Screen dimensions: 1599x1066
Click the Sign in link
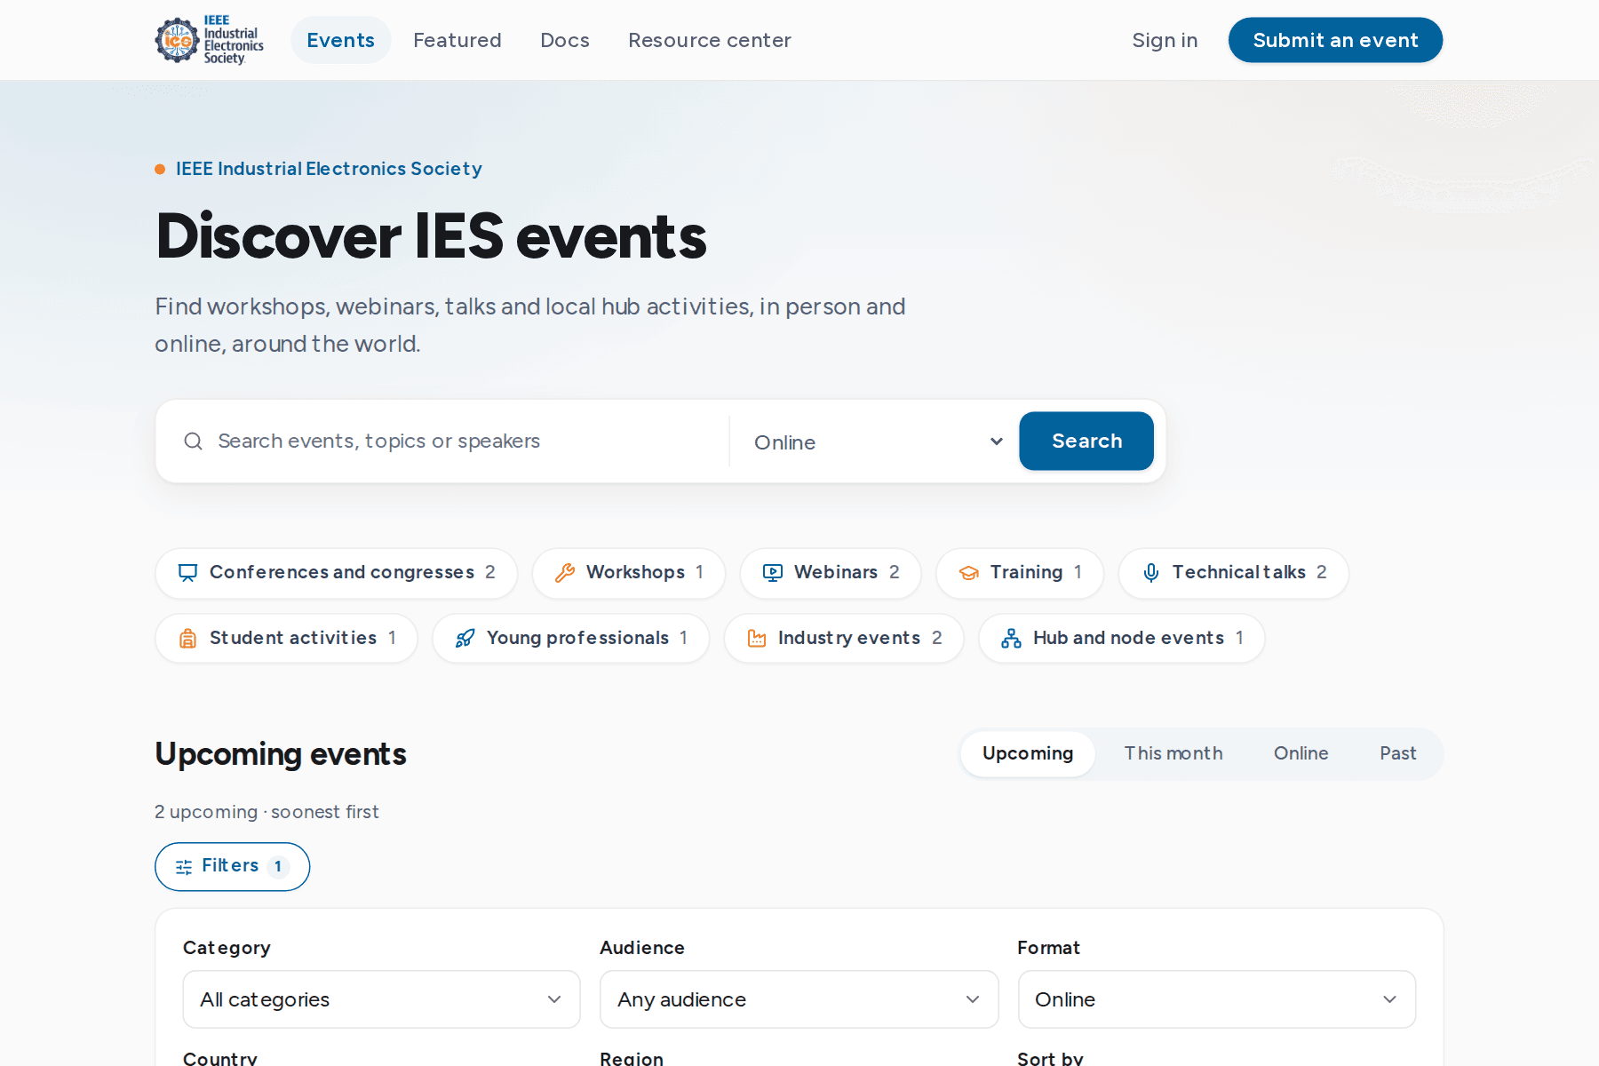coord(1165,40)
